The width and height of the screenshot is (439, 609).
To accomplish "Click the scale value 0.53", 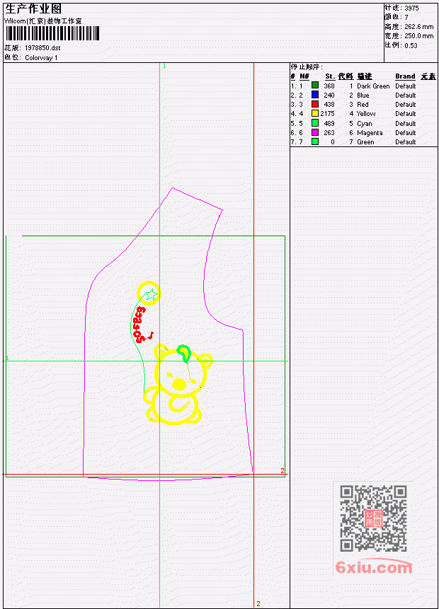I will coord(411,45).
